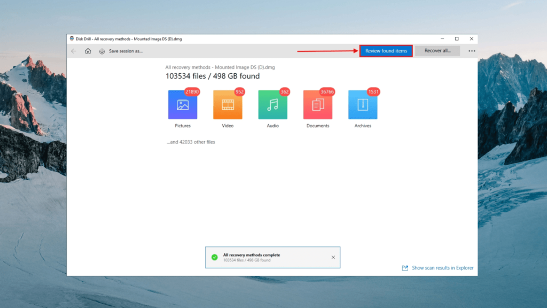This screenshot has width=547, height=308.
Task: Open the Video category tile
Action: 228,105
